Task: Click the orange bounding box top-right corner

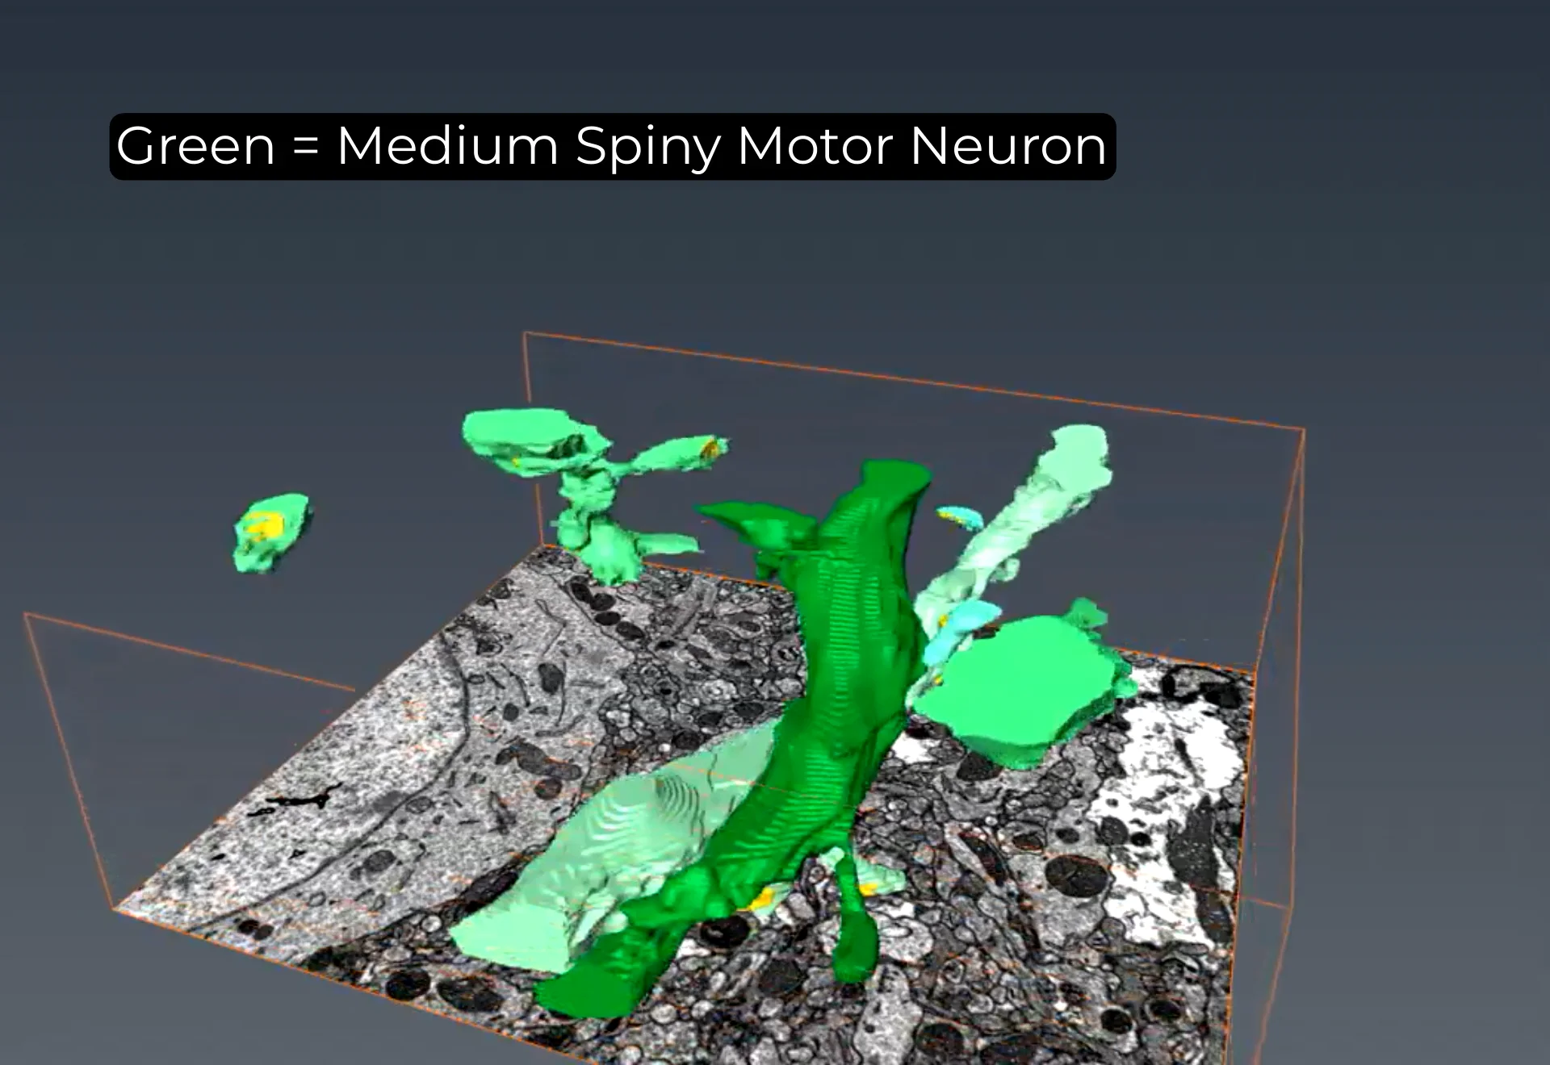Action: click(1303, 430)
